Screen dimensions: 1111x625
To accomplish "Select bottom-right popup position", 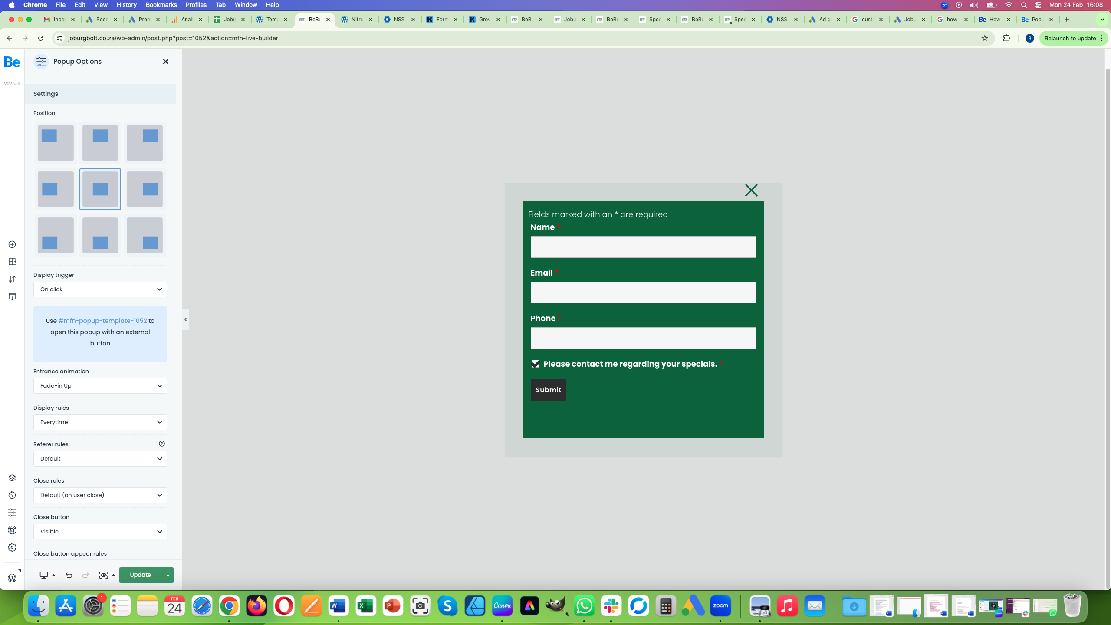I will (x=145, y=235).
